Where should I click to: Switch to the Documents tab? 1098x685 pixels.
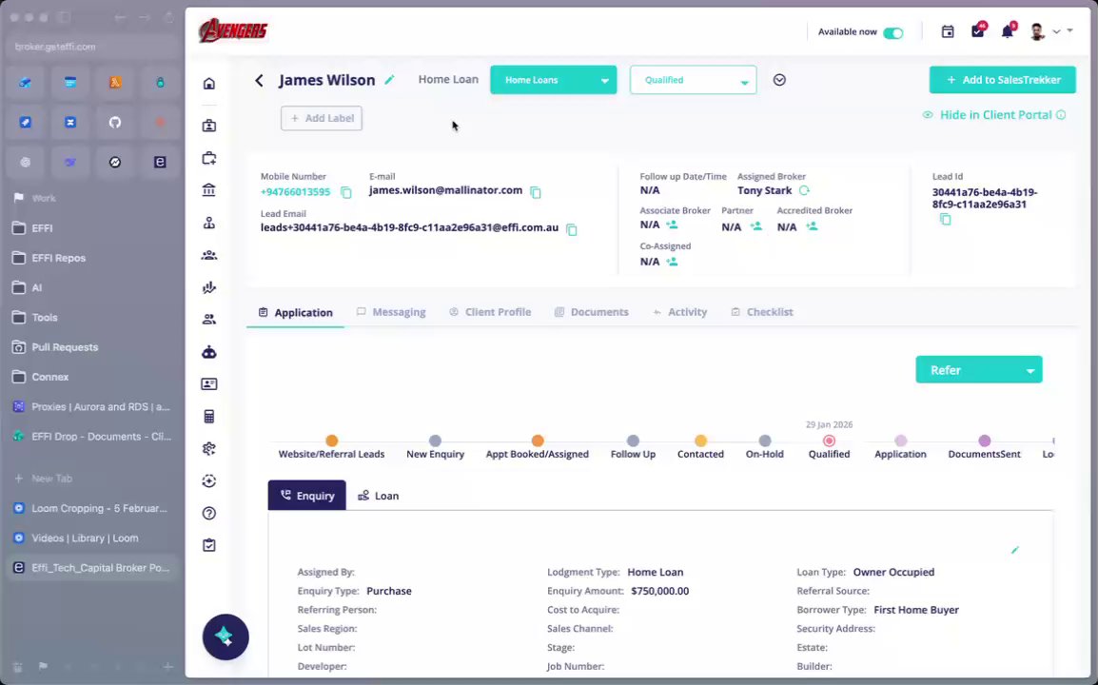[x=591, y=312]
